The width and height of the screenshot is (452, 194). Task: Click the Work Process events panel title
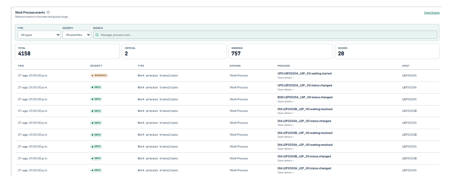coord(30,12)
